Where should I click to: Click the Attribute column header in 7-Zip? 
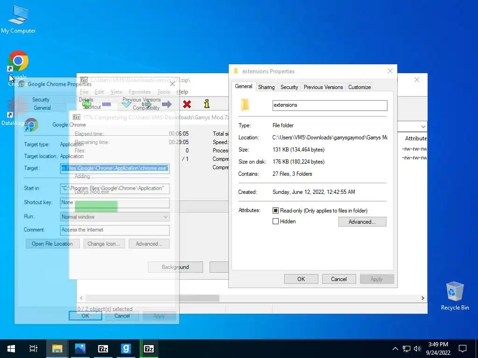[x=415, y=138]
